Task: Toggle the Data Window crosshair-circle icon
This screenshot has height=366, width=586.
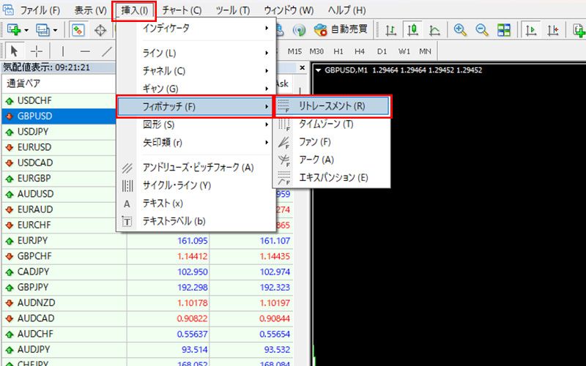Action: point(100,30)
